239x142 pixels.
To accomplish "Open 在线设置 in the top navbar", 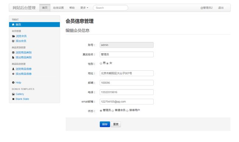I will click(x=58, y=8).
